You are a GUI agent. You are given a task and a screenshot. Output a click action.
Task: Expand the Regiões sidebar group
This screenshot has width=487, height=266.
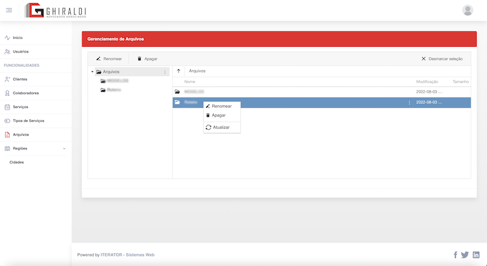point(20,149)
